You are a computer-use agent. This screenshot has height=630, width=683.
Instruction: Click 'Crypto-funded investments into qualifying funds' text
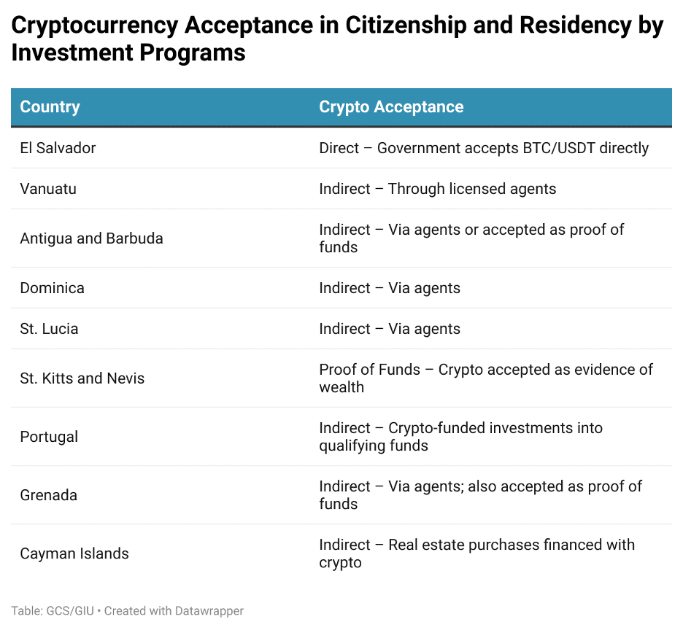[x=461, y=437]
